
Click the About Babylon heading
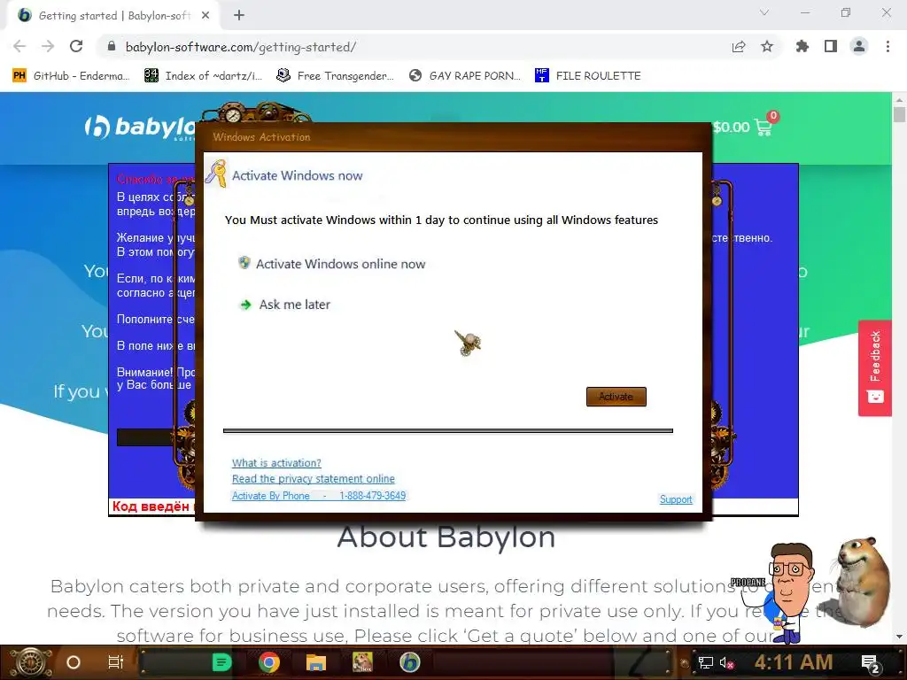click(446, 537)
